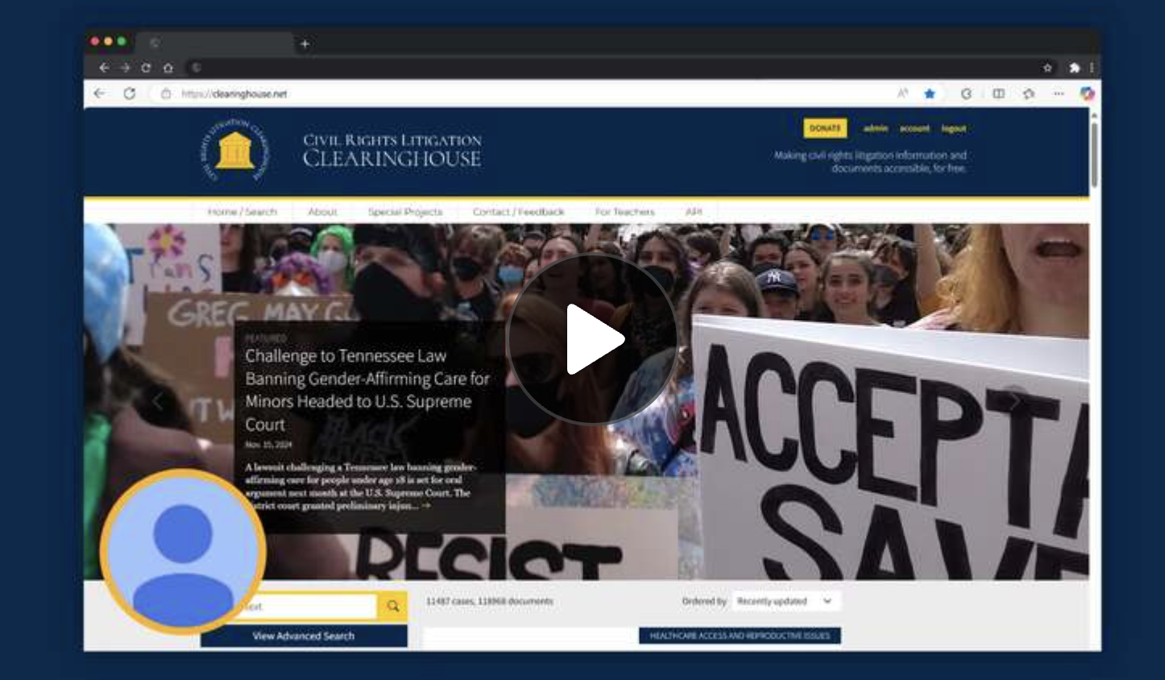Click the Copilot icon at toolbar end
Image resolution: width=1165 pixels, height=680 pixels.
tap(1087, 93)
